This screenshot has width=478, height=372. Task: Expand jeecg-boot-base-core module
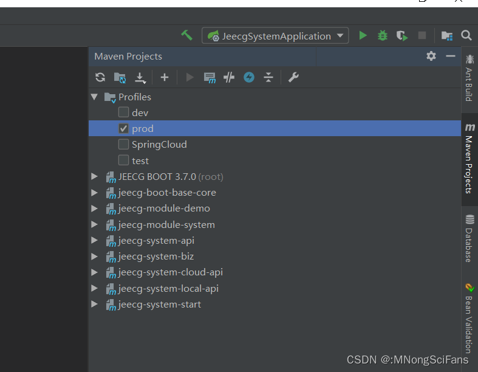tap(95, 193)
